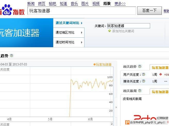Select the 指数 navigation item
Screen dimensions: 169x126
click(x=107, y=4)
